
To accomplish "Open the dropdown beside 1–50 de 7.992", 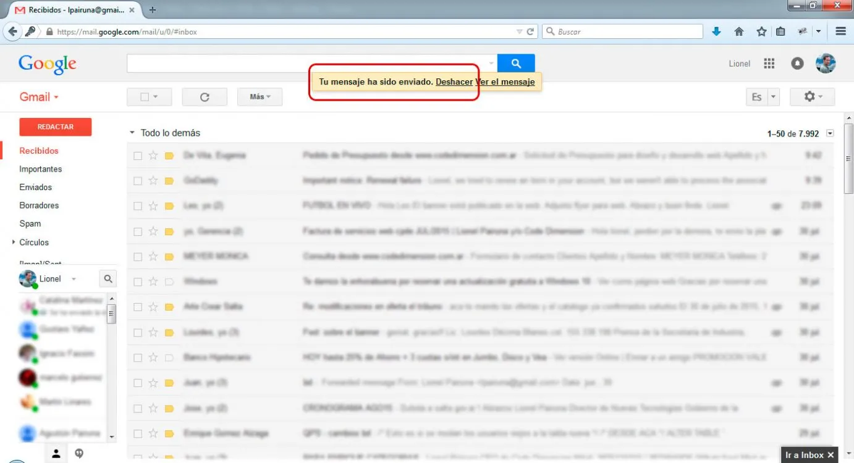I will click(x=830, y=133).
